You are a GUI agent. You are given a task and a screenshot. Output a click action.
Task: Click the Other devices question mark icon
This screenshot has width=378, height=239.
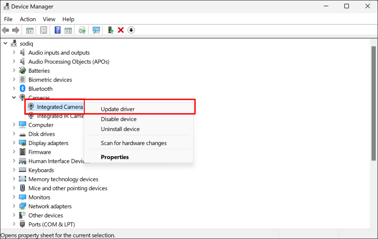[x=23, y=215]
